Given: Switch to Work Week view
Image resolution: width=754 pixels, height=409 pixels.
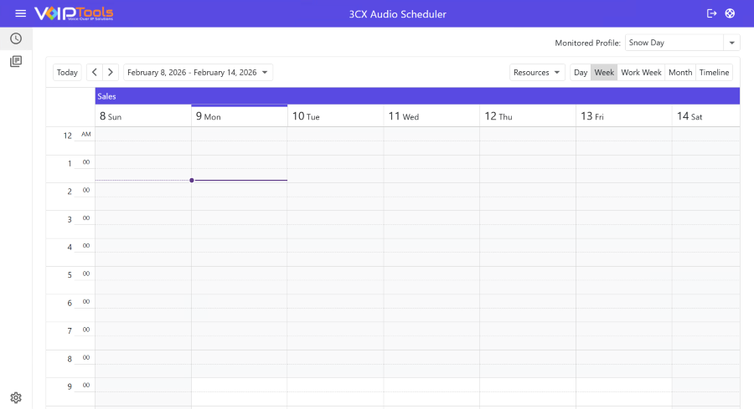Looking at the screenshot, I should click(x=641, y=73).
